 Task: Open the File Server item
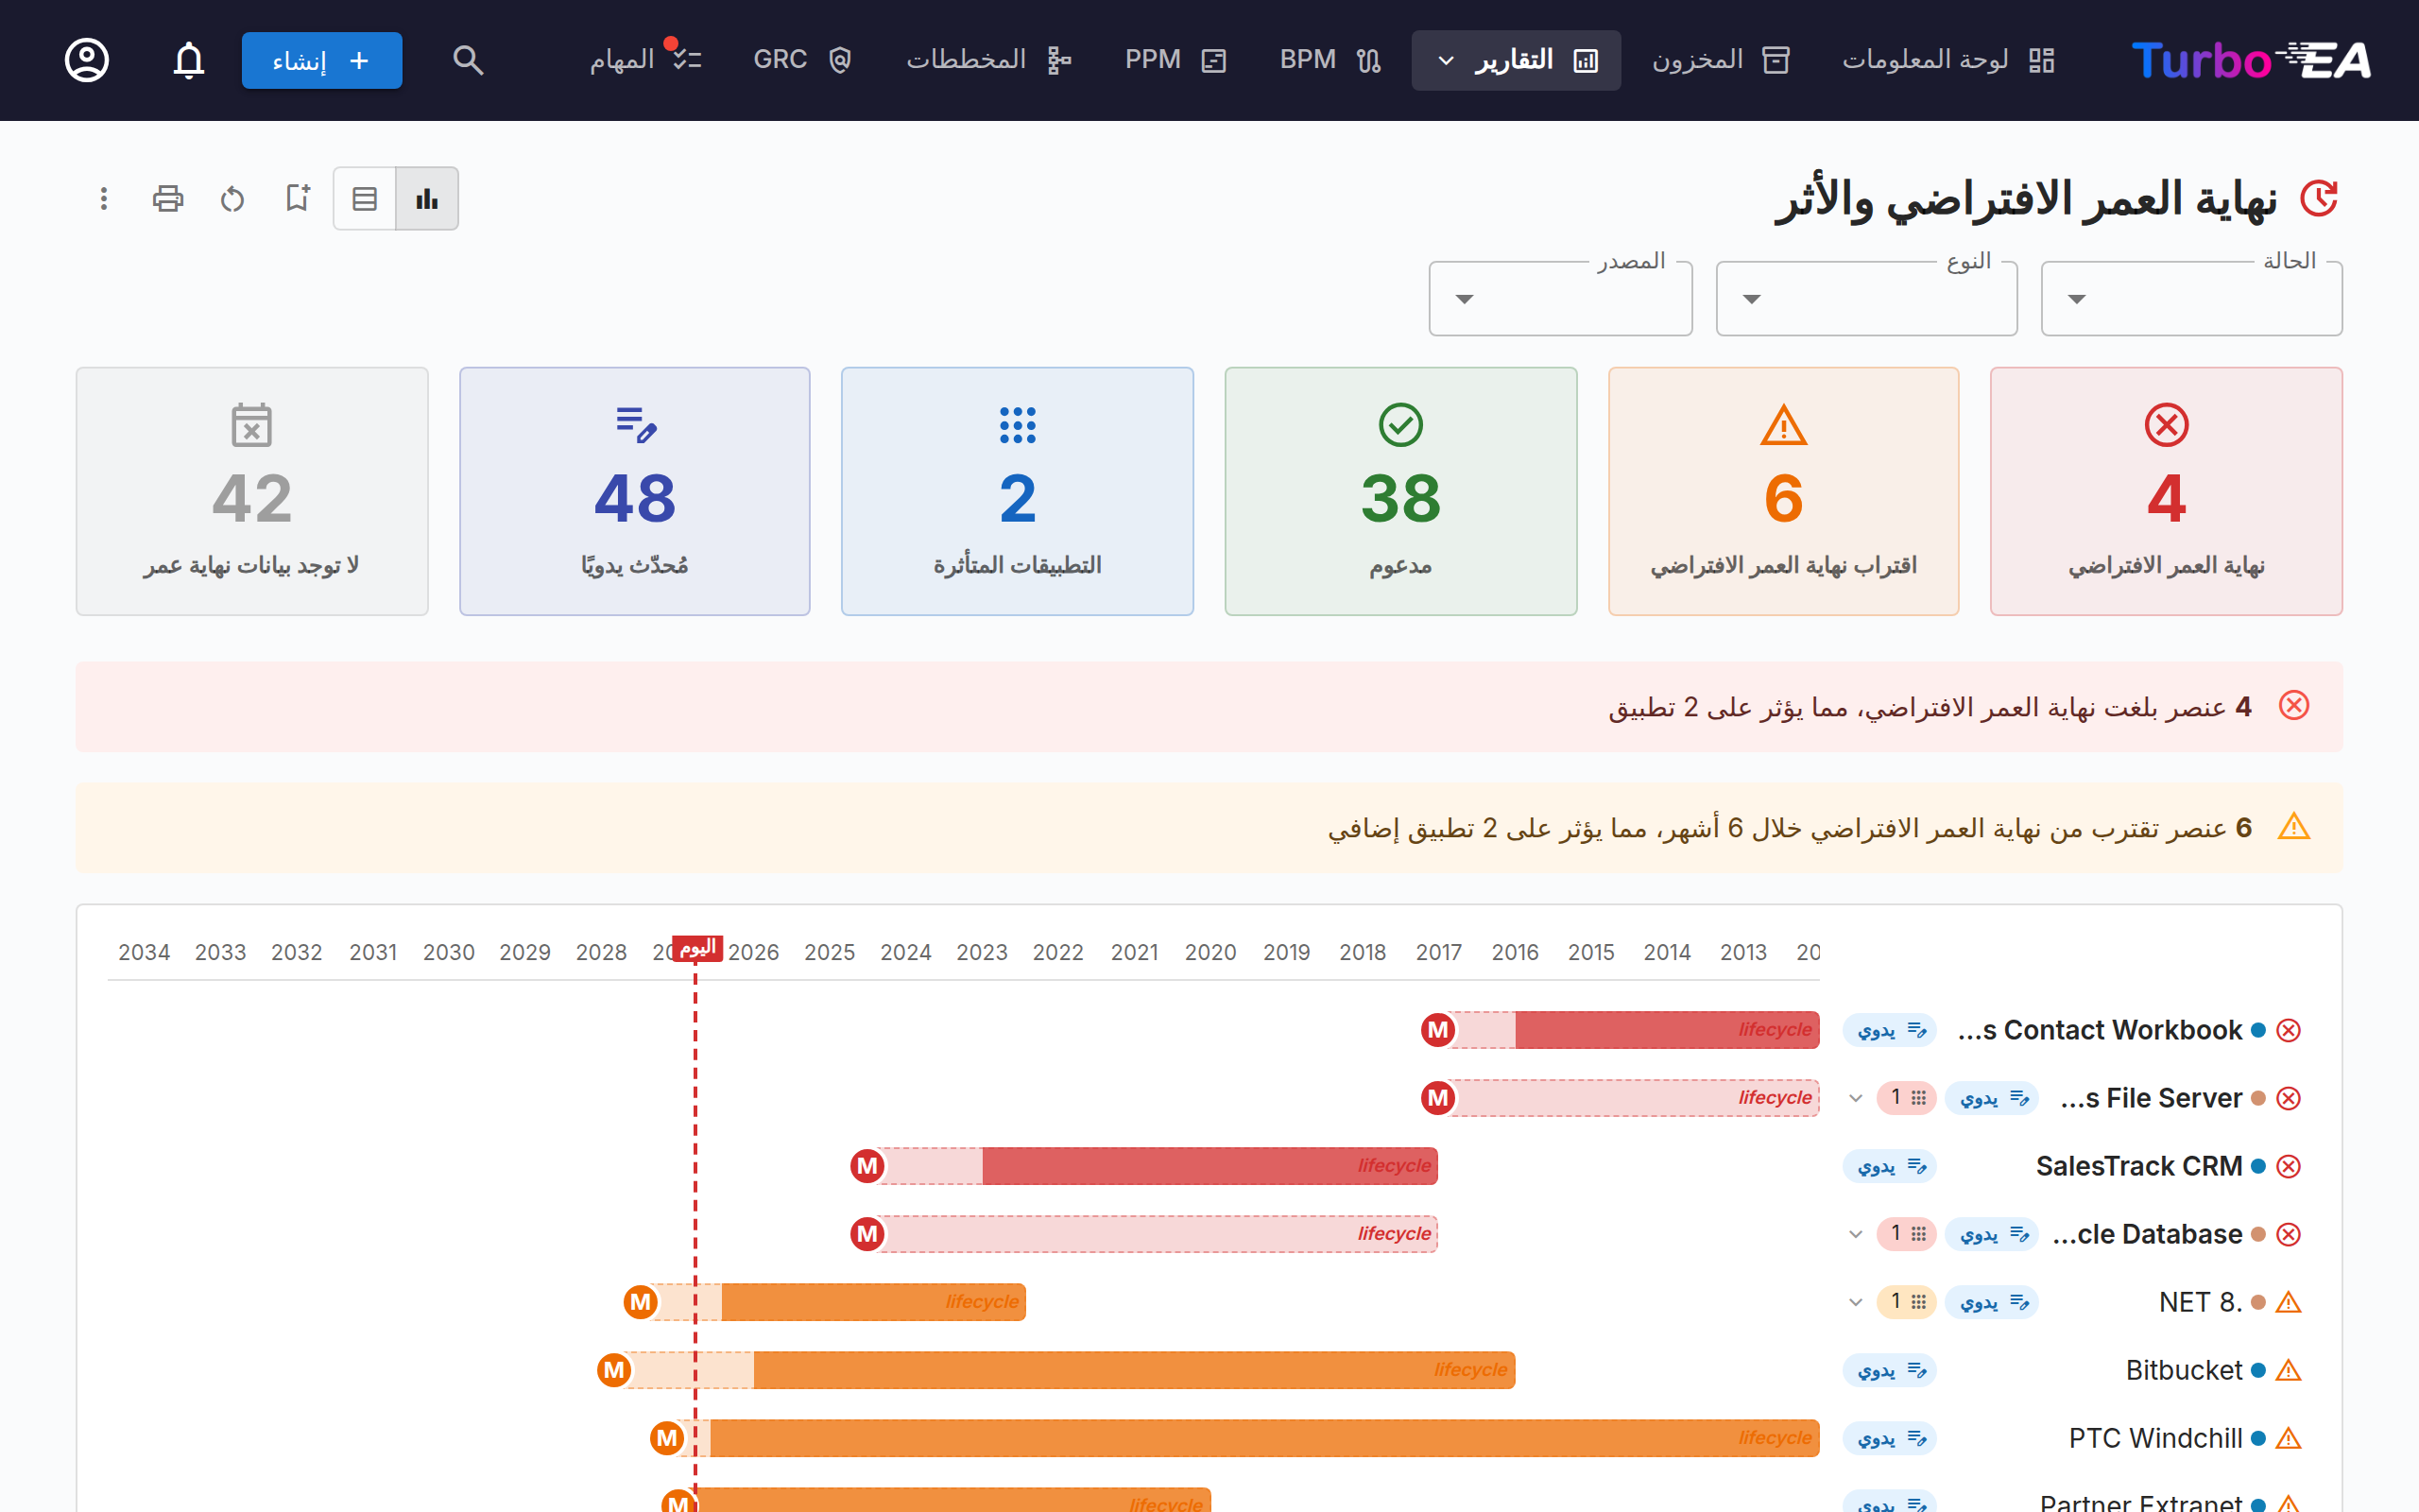(2151, 1098)
